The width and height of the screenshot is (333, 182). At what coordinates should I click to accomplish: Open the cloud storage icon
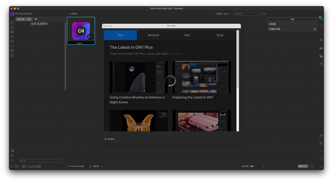(12, 46)
